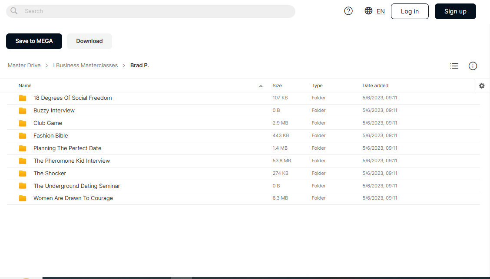Click folder icon for The Shocker
Image resolution: width=490 pixels, height=279 pixels.
pyautogui.click(x=23, y=173)
